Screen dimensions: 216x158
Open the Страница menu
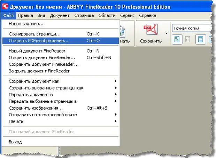84,15
